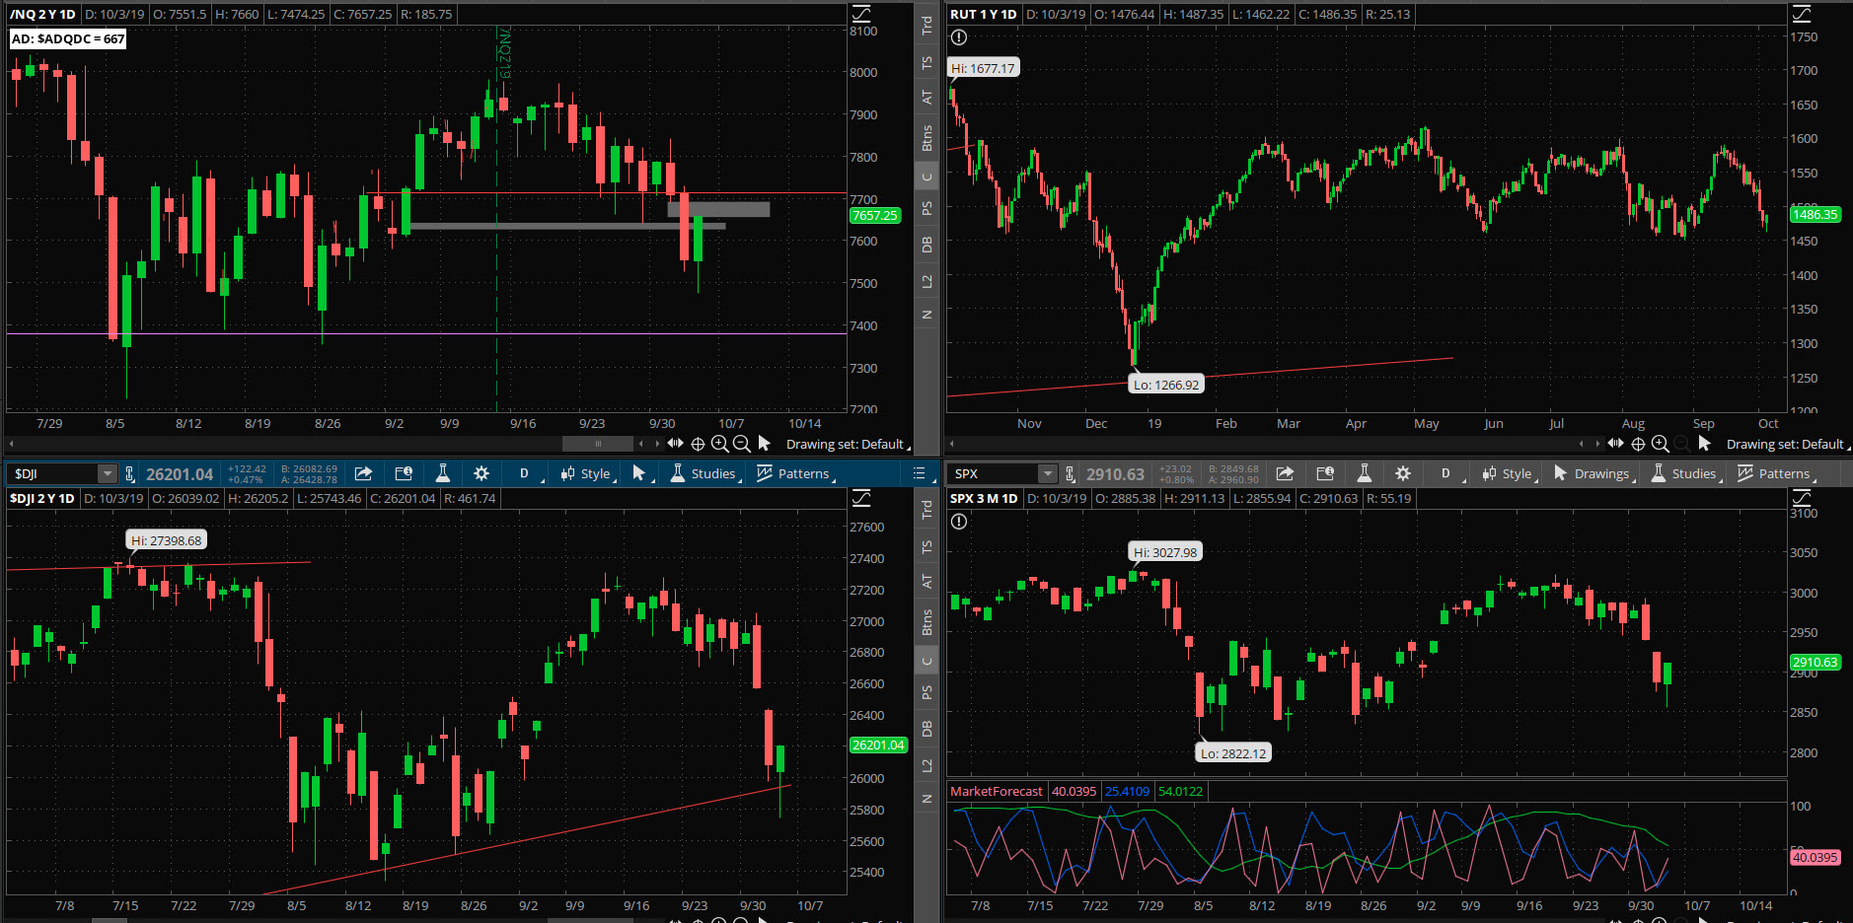Open chart mode icon above RUT price axis
The height and width of the screenshot is (923, 1853).
(x=1802, y=14)
